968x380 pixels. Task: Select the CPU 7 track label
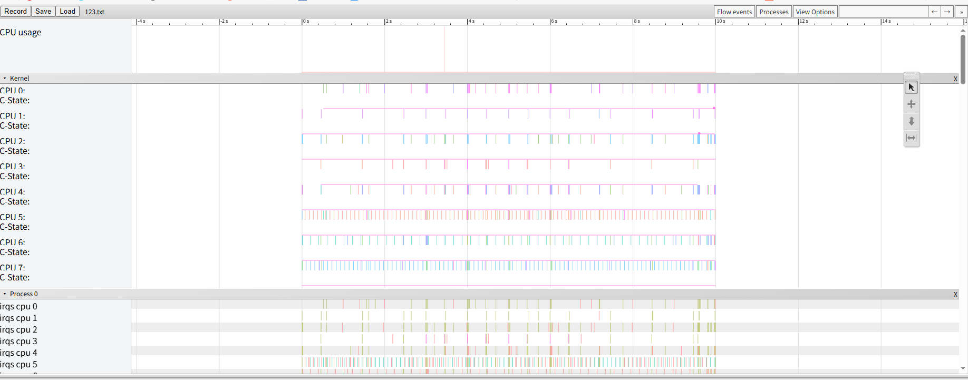click(x=13, y=268)
